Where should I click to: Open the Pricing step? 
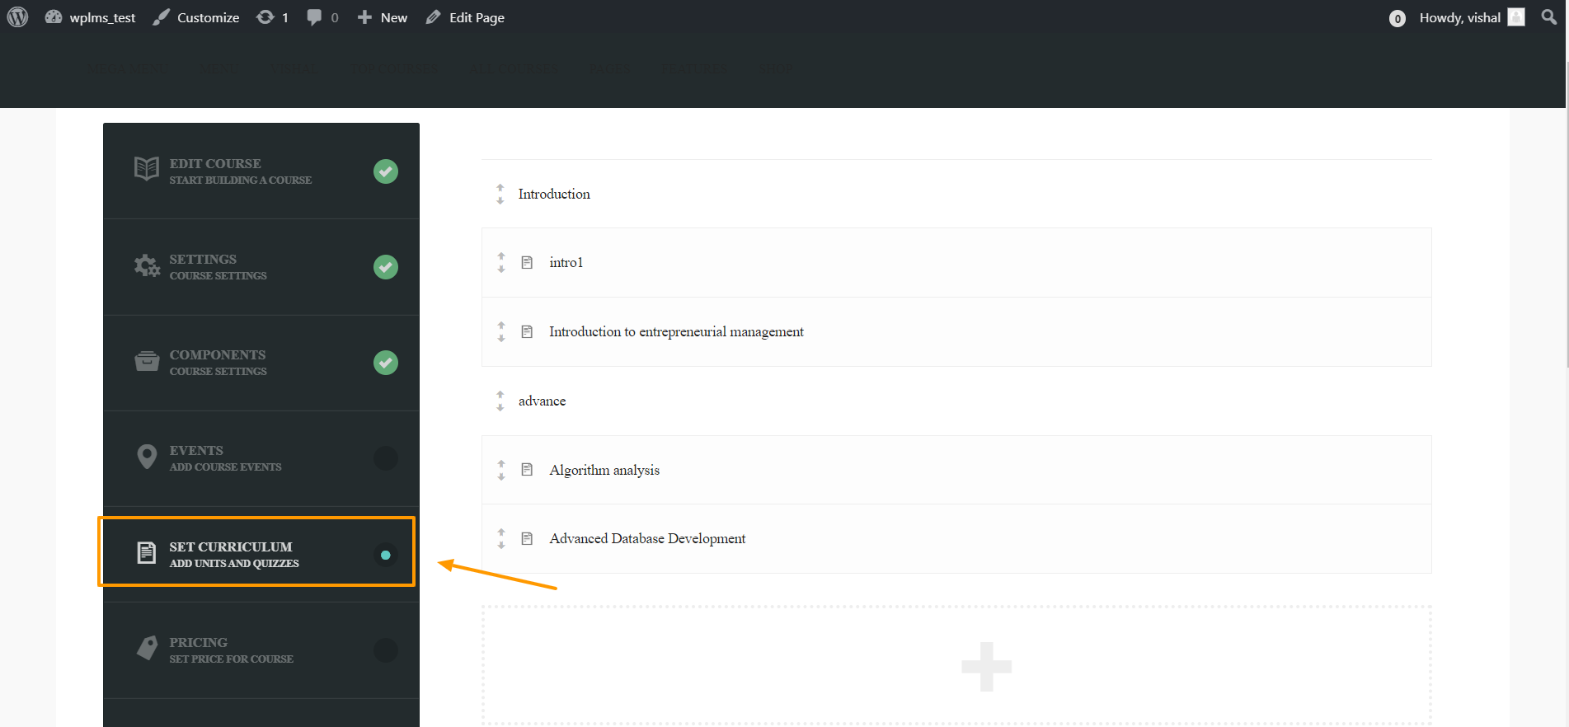point(261,650)
